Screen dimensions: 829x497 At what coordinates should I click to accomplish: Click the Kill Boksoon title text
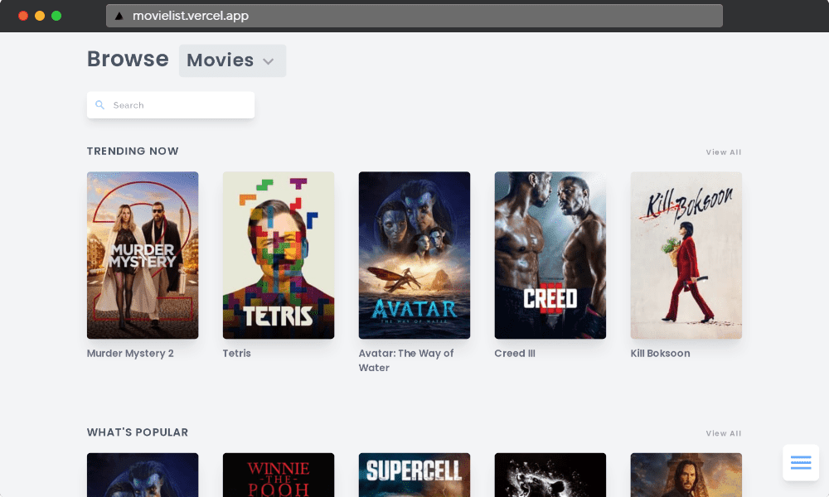tap(661, 354)
